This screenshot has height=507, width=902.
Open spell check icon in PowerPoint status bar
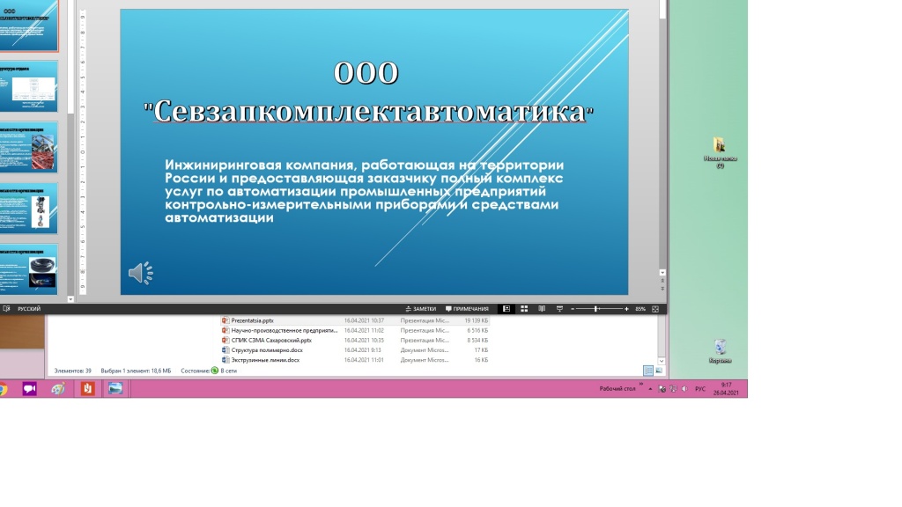point(6,309)
